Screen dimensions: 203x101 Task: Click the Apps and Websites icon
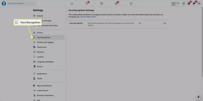point(34,86)
